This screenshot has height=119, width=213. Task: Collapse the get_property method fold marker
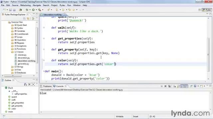coord(44,49)
